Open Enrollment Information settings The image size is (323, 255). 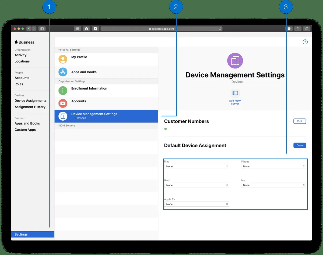coord(89,89)
